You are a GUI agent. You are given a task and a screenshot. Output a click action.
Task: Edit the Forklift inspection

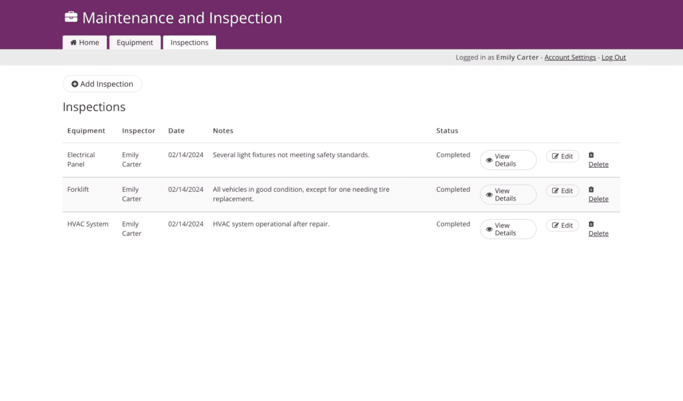(562, 191)
